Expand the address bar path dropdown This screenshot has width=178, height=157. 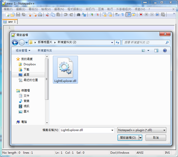[x=112, y=43]
